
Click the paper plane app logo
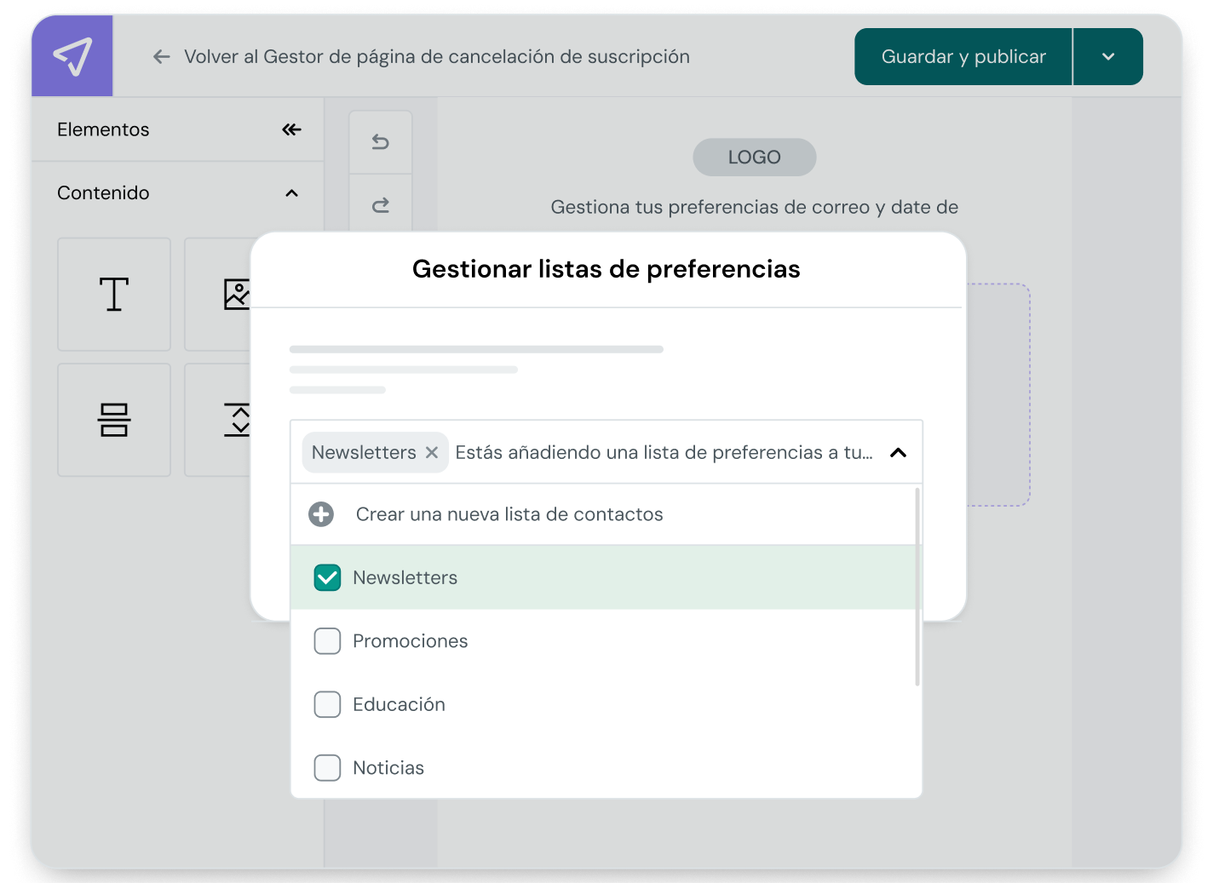click(x=72, y=55)
